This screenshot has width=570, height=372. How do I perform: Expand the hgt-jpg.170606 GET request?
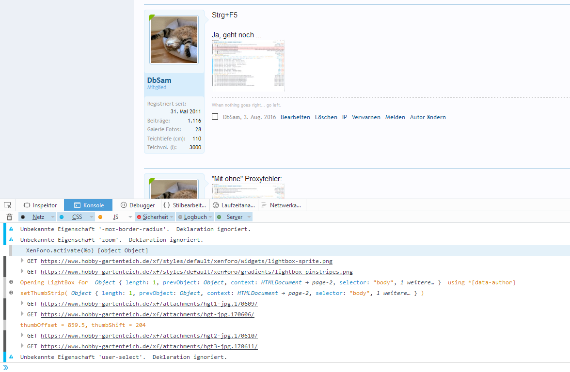pos(22,313)
